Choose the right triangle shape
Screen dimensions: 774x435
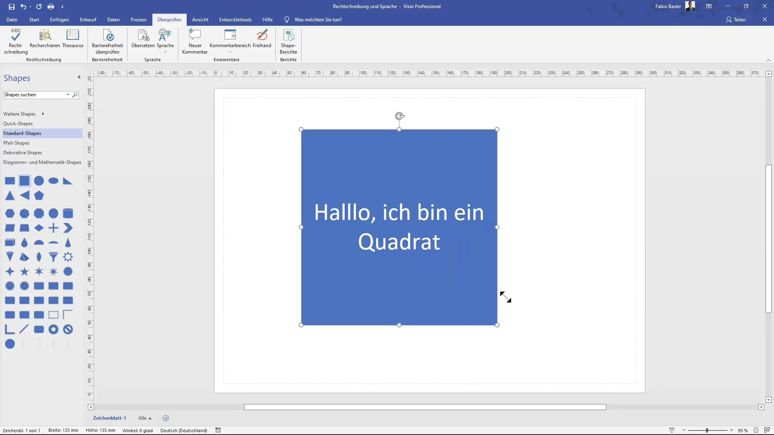click(68, 181)
